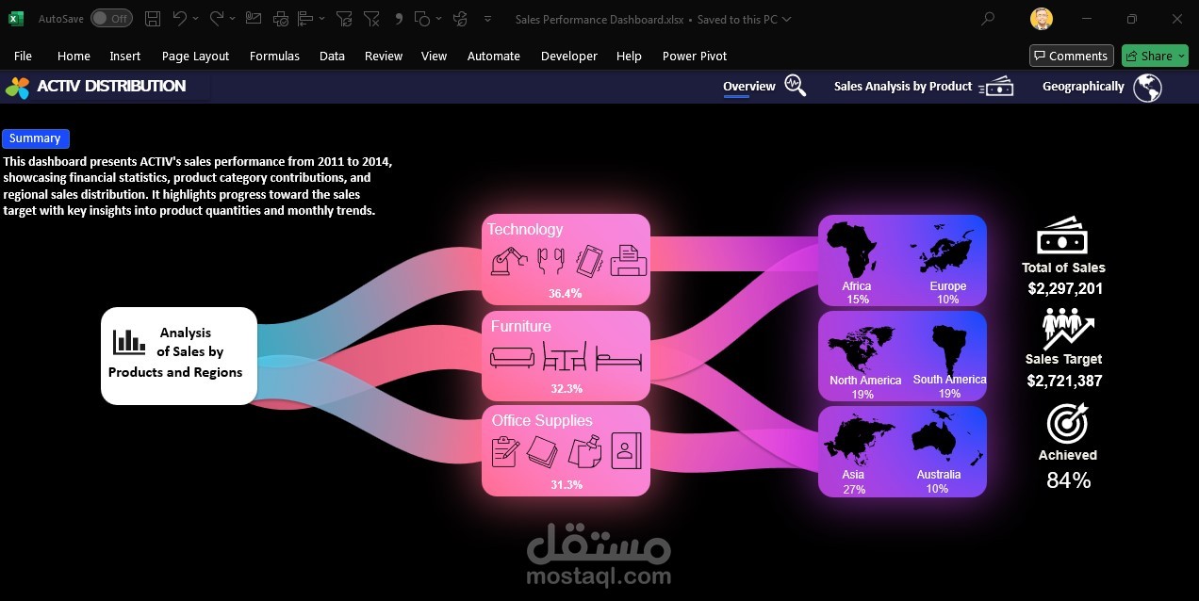Click the Save floppy disk icon

pos(153,18)
